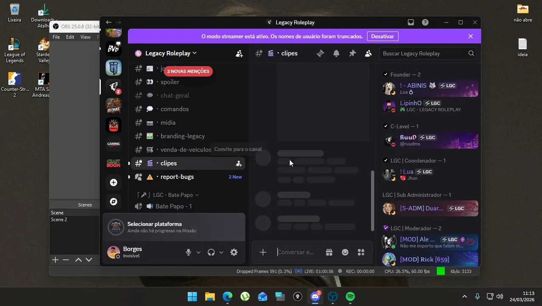Image resolution: width=542 pixels, height=306 pixels.
Task: Select the wolf server with 2 badge
Action: [x=114, y=87]
